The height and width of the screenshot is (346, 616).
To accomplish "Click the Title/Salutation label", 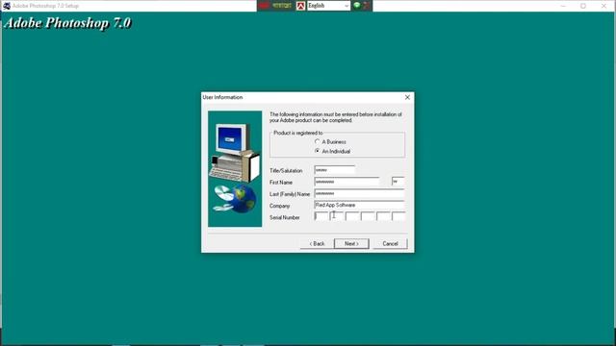I will pyautogui.click(x=286, y=171).
